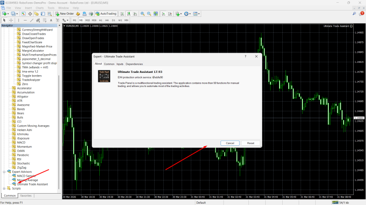Screen dimensions: 366x205
Task: Open the File menu
Action: point(9,8)
